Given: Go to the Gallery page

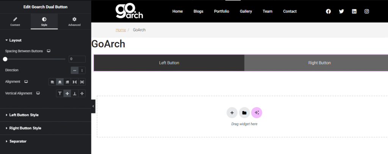Looking at the screenshot, I should click(x=246, y=11).
